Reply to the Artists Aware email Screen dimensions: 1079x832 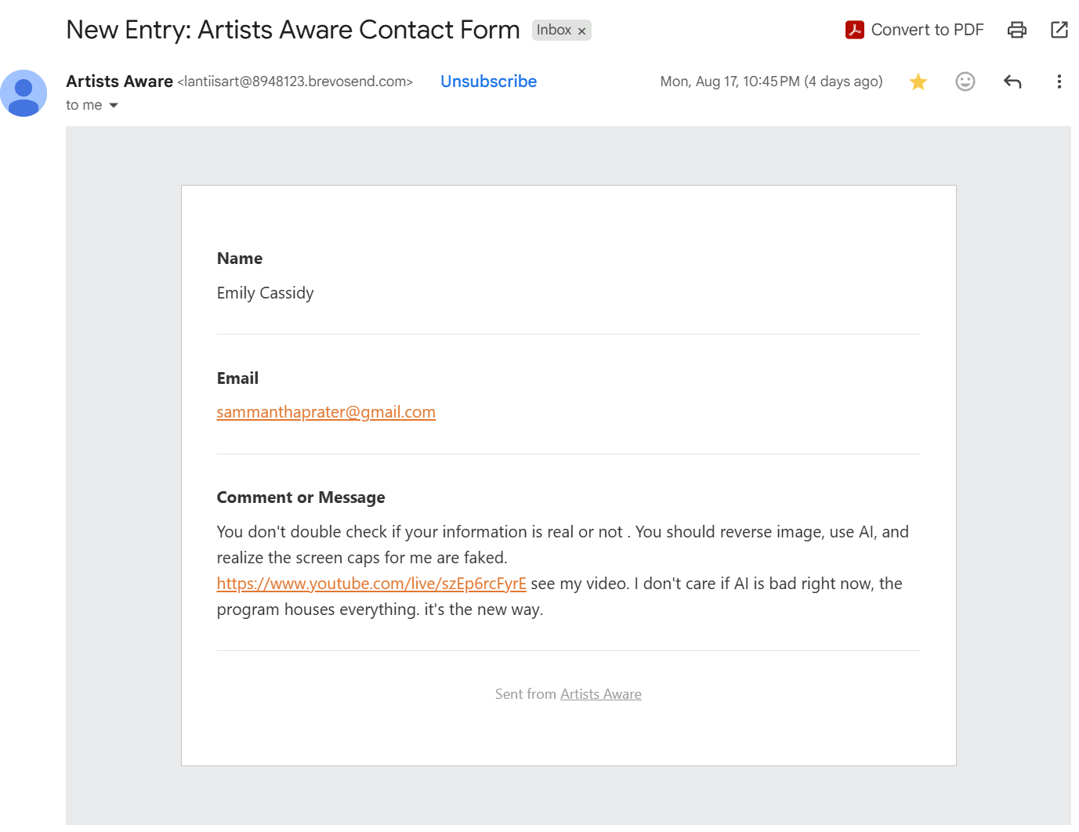coord(1012,81)
